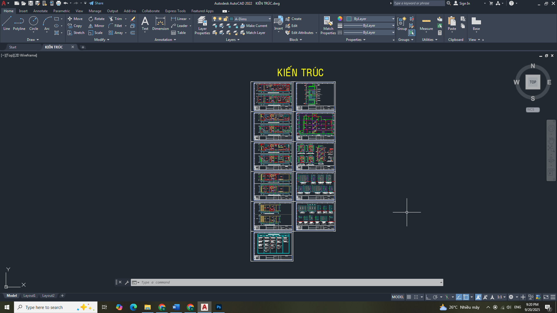Open the annotation scale 1:1 dropdown
The image size is (557, 313).
(501, 297)
